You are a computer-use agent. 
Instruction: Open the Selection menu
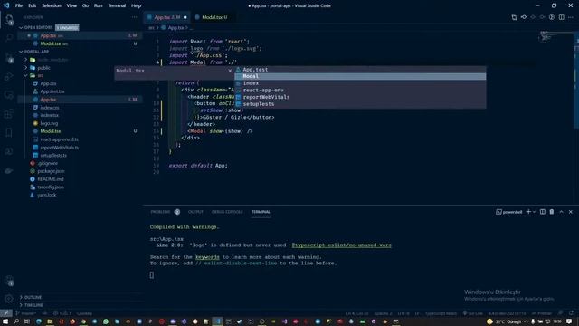coord(52,5)
